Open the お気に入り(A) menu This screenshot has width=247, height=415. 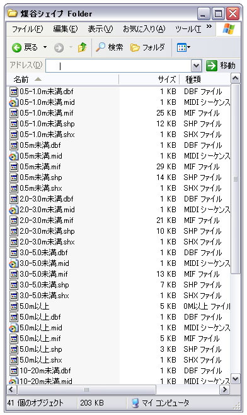pyautogui.click(x=144, y=29)
